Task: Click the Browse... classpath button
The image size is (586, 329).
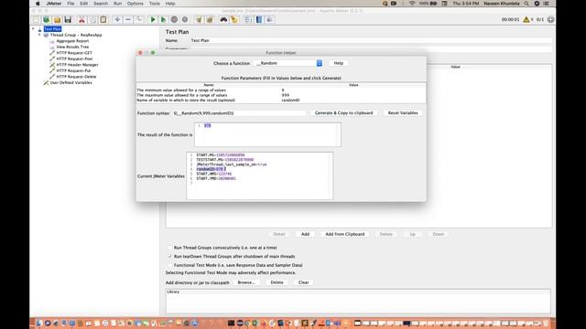Action: coord(246,282)
